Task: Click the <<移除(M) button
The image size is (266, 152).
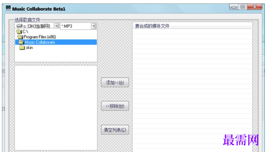Action: click(115, 106)
